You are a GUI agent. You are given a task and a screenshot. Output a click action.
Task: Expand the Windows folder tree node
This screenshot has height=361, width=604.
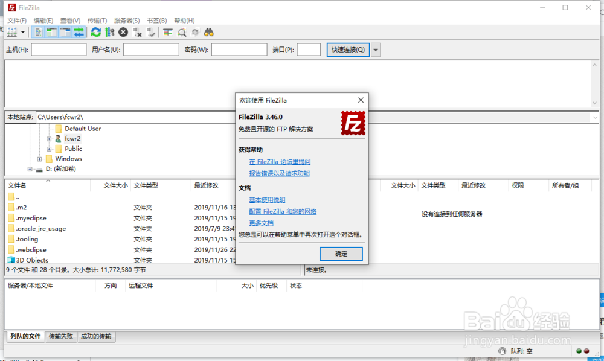[39, 159]
